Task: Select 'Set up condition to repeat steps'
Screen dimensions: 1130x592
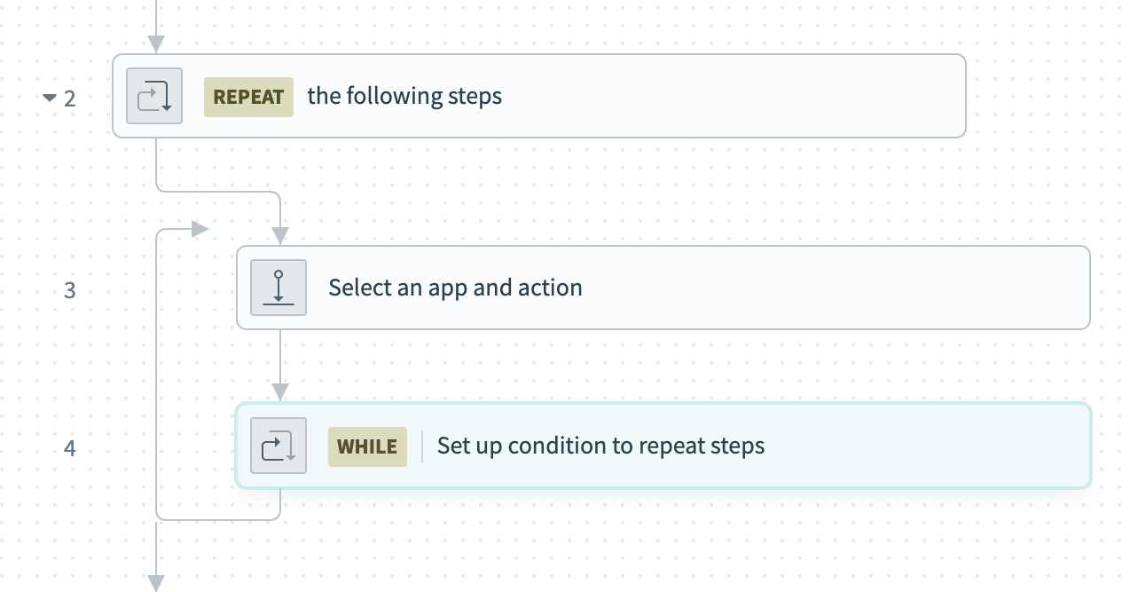Action: [x=600, y=446]
